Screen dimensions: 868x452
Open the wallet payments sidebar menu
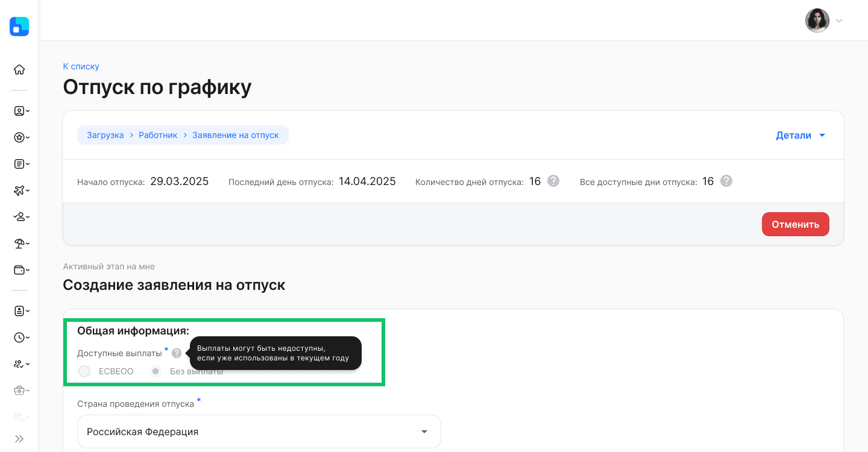[x=22, y=269]
